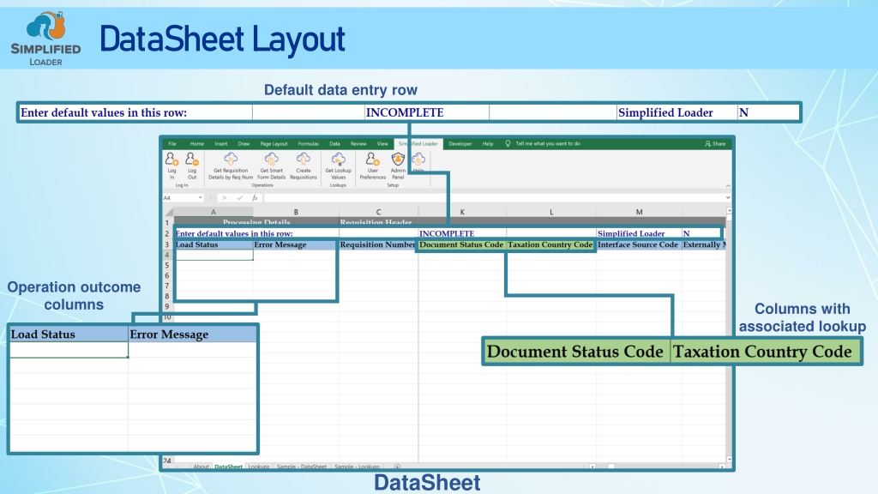This screenshot has width=878, height=494.
Task: Click the Interface Source Code header cell
Action: (639, 244)
